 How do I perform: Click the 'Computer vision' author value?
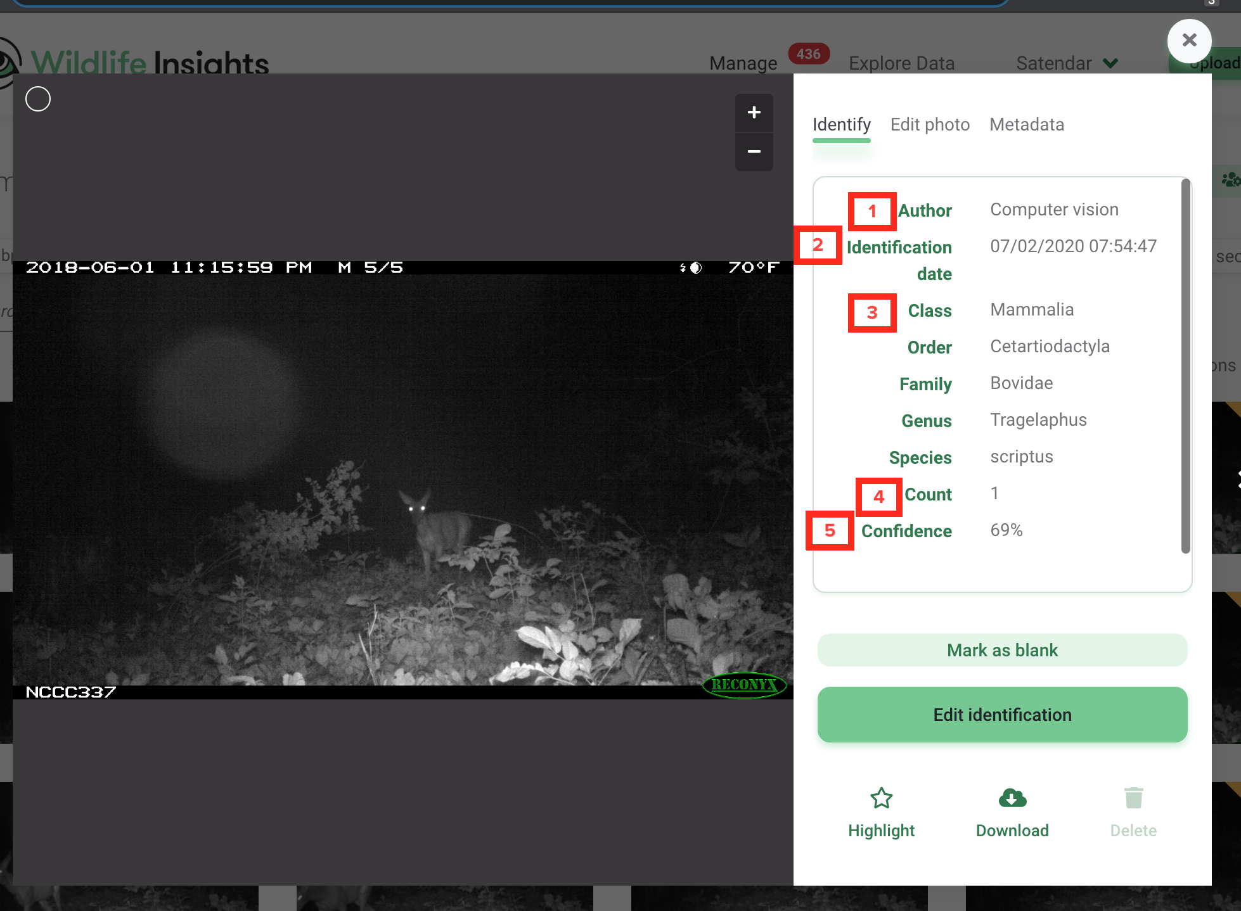point(1054,210)
